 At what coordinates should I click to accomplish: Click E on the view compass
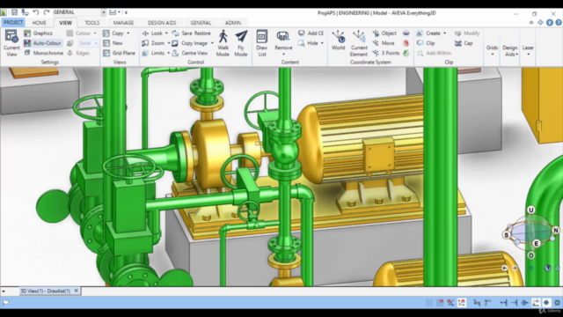click(x=537, y=243)
